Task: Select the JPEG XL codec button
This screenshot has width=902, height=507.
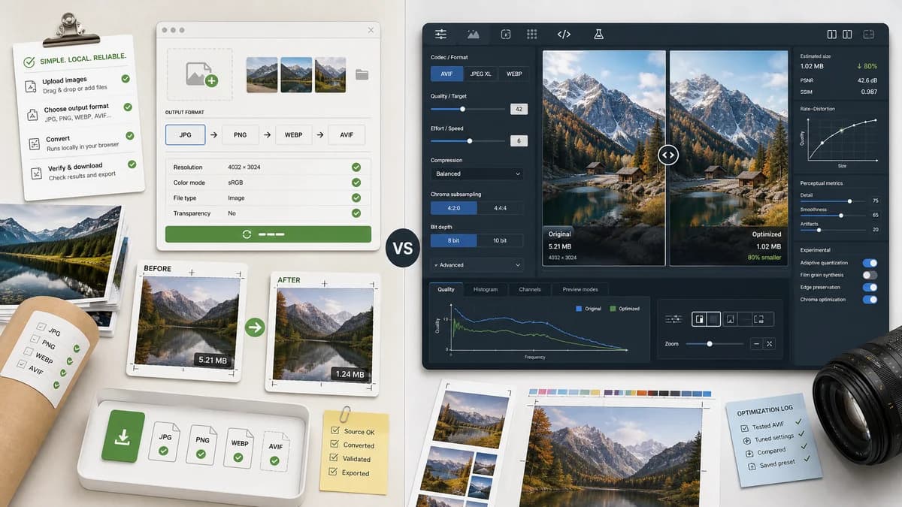Action: click(480, 74)
